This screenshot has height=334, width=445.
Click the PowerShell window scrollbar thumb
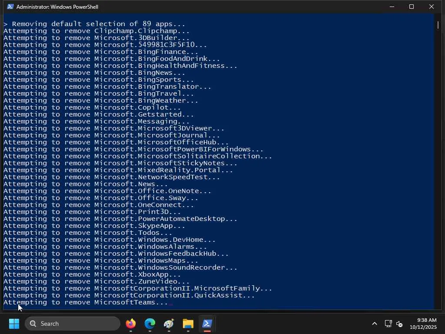click(438, 25)
